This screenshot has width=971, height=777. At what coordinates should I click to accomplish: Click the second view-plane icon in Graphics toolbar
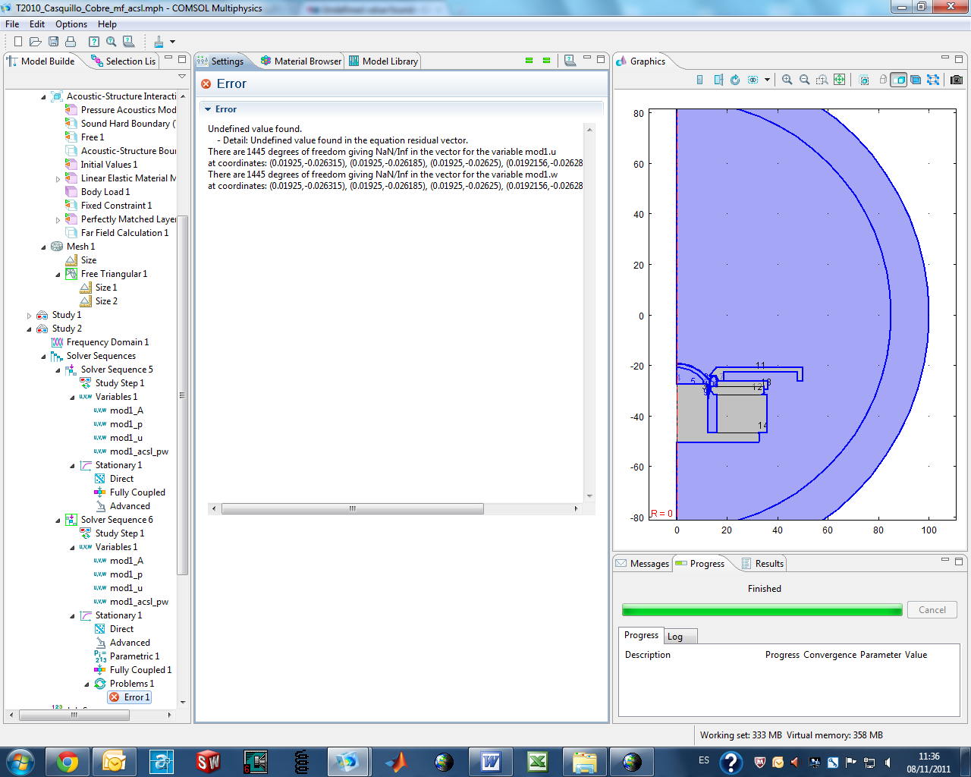(718, 80)
